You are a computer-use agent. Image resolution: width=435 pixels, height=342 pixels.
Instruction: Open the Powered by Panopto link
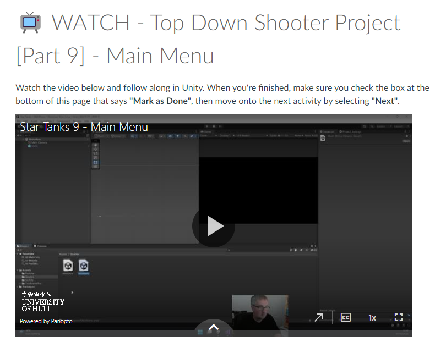pos(46,321)
